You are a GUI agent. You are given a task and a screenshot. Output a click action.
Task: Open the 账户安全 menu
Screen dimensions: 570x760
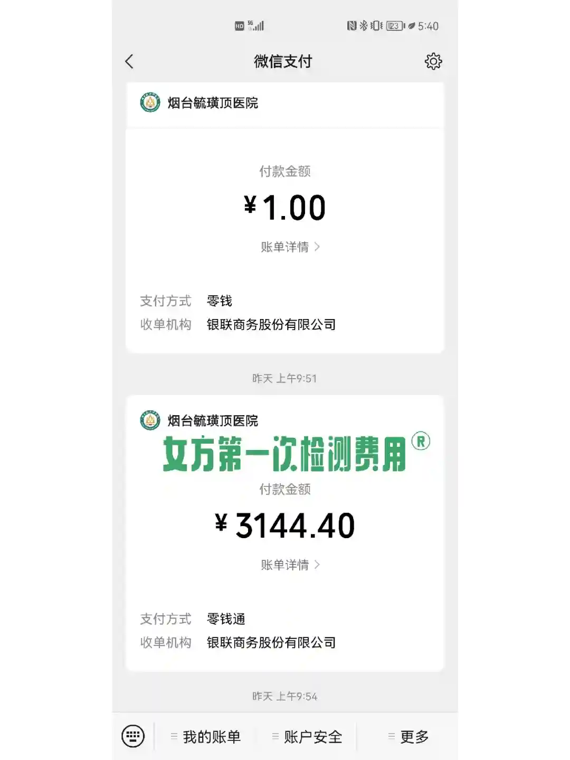(312, 736)
